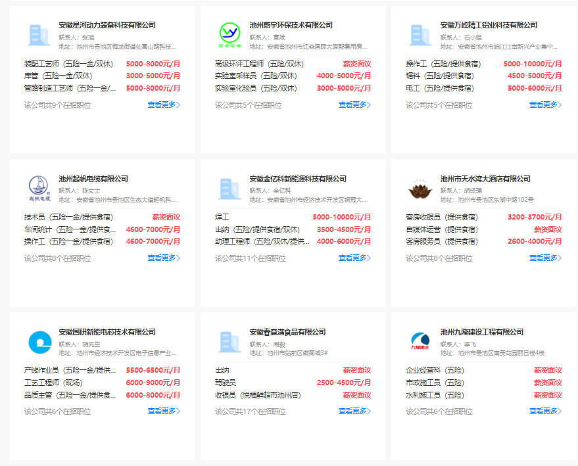
Task: Open company 安徽春意满食品有限公司
Action: pos(287,332)
